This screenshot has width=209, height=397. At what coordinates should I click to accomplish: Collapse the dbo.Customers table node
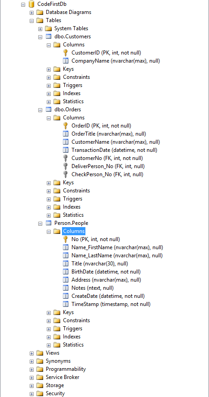(40, 37)
